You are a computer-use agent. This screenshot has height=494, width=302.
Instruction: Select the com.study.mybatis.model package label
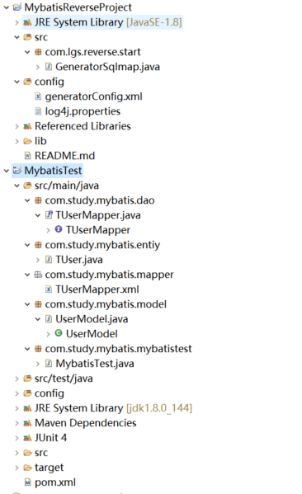click(106, 304)
